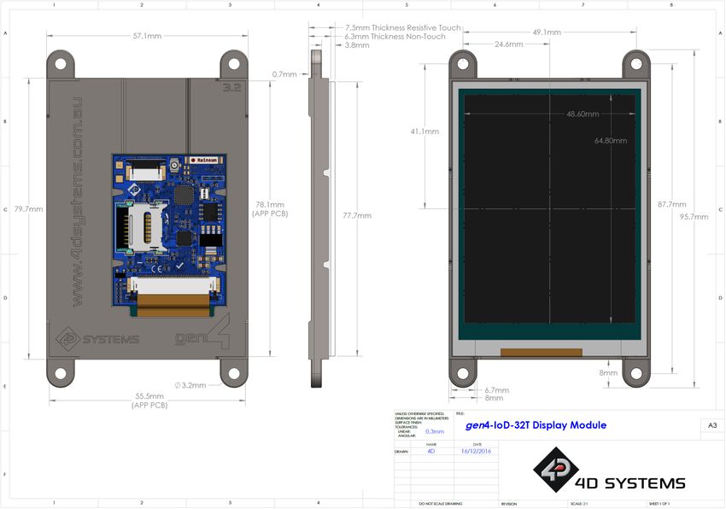Click the white checkmark symbol on the PCB
726x509 pixels.
pyautogui.click(x=179, y=266)
